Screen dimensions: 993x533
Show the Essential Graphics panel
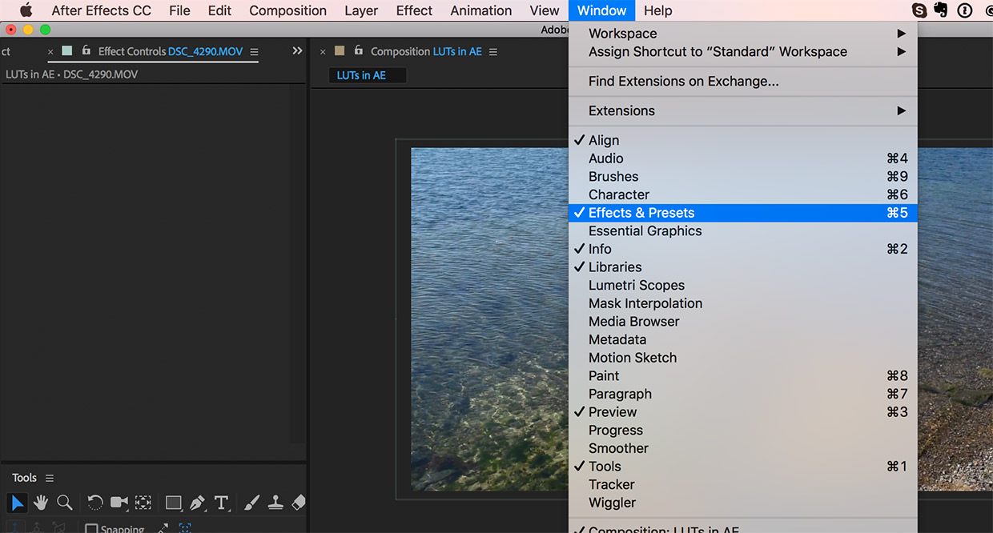(743, 231)
